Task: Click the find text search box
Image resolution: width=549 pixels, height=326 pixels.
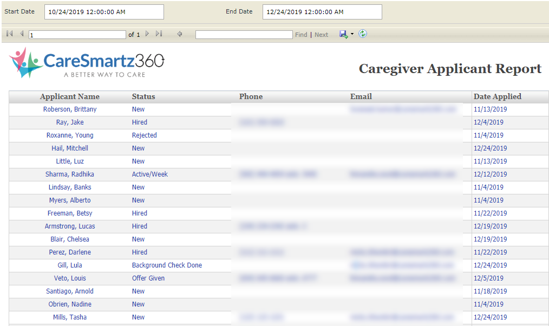Action: pos(244,35)
